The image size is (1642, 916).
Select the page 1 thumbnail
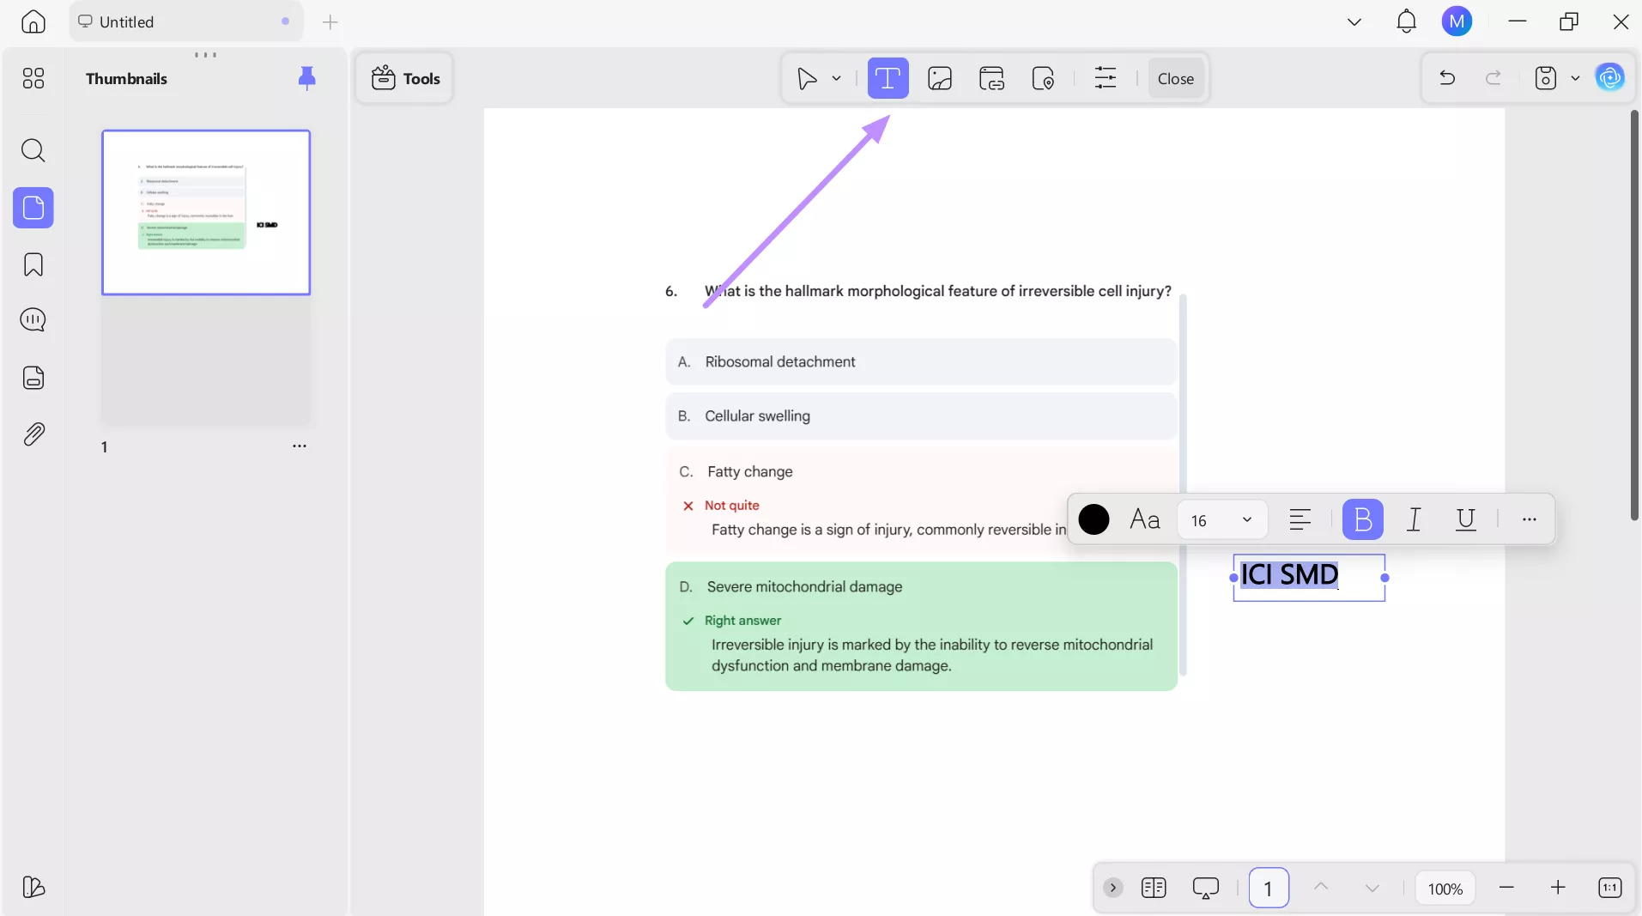[206, 211]
